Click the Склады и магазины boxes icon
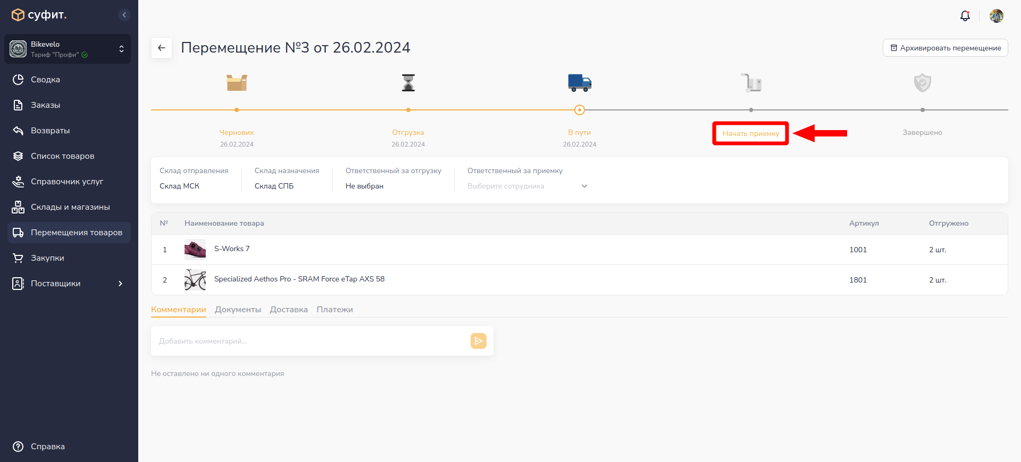This screenshot has width=1021, height=462. [x=18, y=207]
